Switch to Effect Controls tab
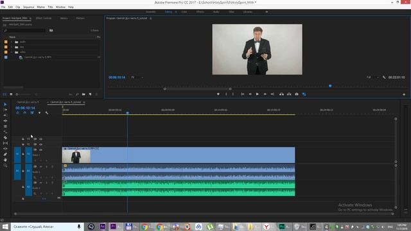411x231 pixels. (44, 19)
